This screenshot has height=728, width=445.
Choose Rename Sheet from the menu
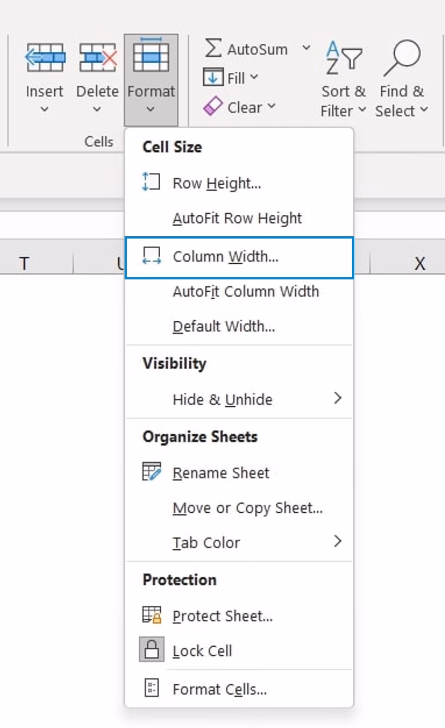pyautogui.click(x=221, y=472)
